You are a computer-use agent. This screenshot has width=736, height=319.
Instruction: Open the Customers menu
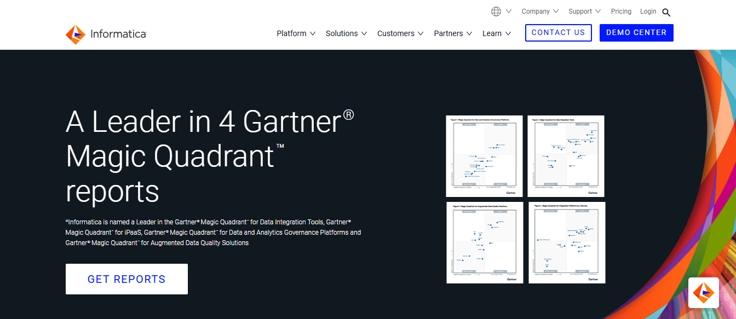400,33
